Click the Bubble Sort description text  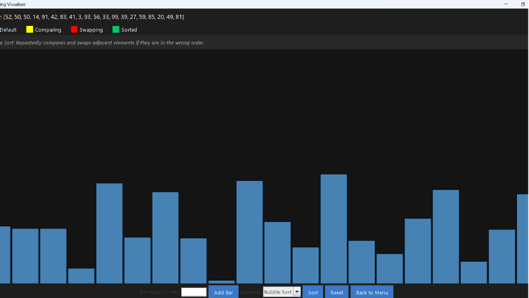click(x=102, y=43)
